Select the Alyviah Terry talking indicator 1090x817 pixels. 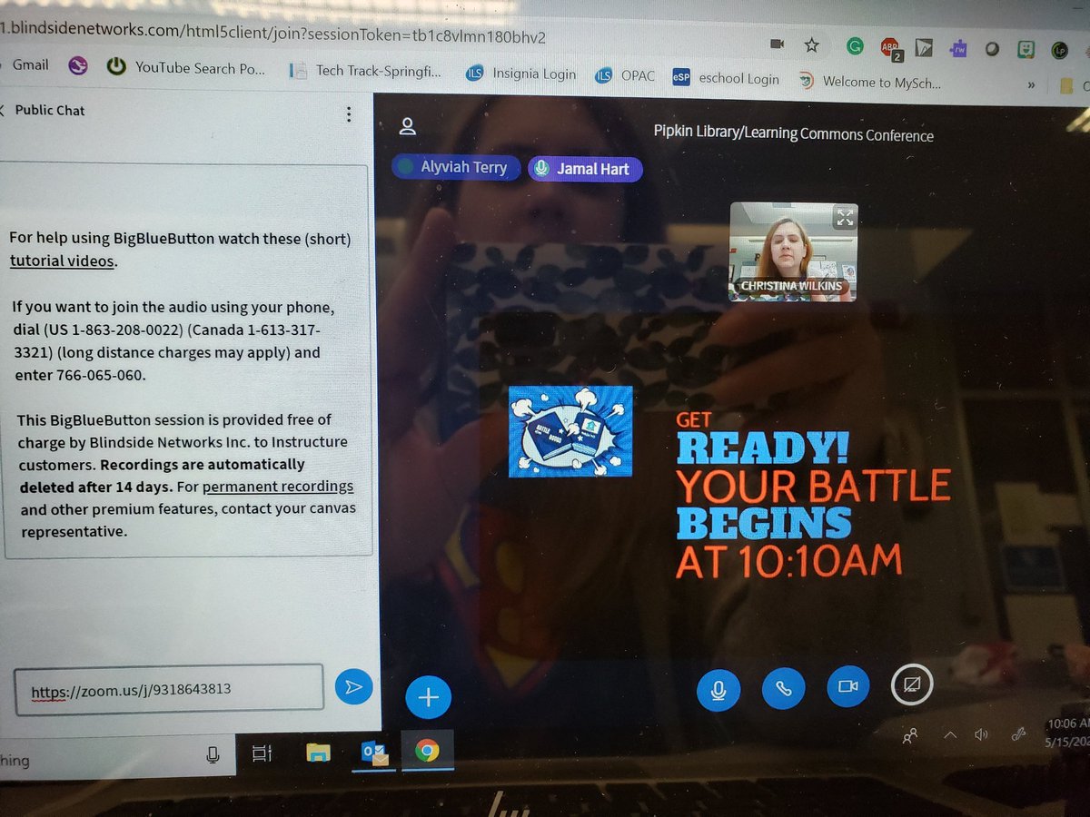[x=457, y=168]
